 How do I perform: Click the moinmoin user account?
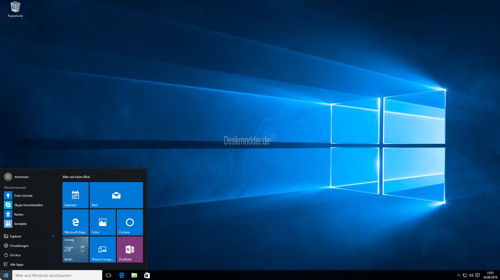pos(16,177)
